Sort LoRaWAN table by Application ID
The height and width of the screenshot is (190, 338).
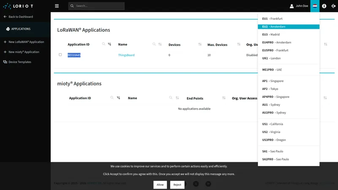coord(109,44)
